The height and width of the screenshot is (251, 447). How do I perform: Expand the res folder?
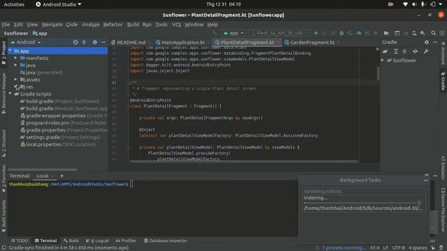coord(15,86)
